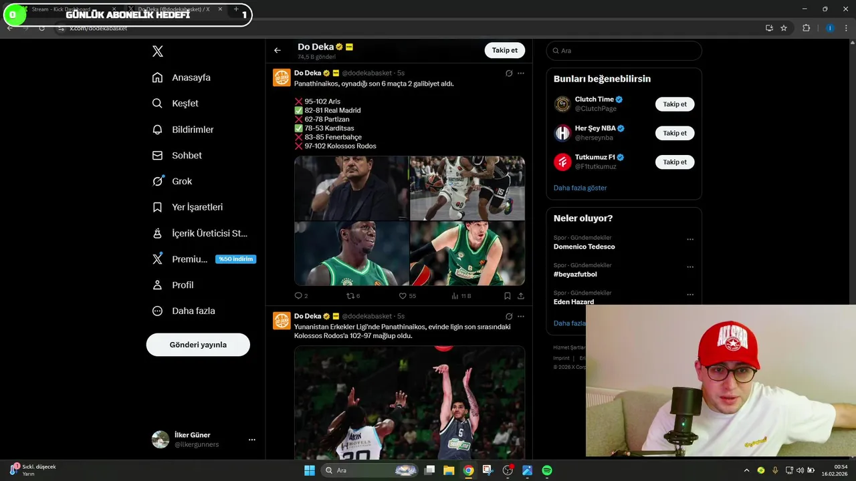Viewport: 856px width, 481px height.
Task: Show hidden system tray icons
Action: [x=747, y=470]
